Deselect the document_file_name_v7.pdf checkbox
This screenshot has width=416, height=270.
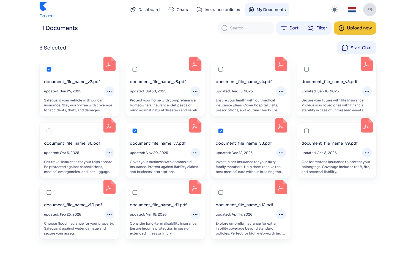135,131
